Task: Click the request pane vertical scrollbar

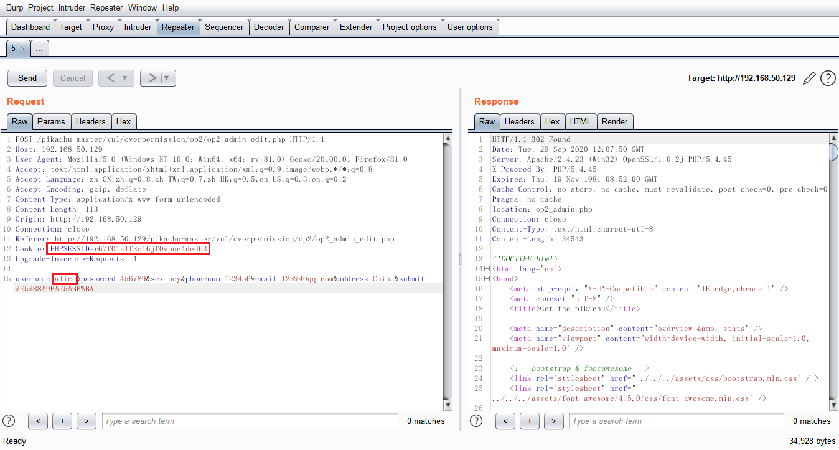Action: coord(448,271)
